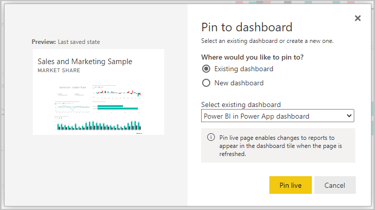Click the MARKET SHARE subtitle in preview

click(x=59, y=71)
